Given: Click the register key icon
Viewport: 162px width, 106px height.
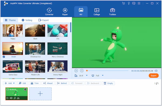Looking at the screenshot, I should [129, 3].
